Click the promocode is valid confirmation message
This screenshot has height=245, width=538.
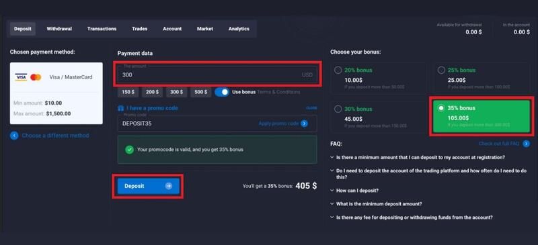[x=217, y=150]
